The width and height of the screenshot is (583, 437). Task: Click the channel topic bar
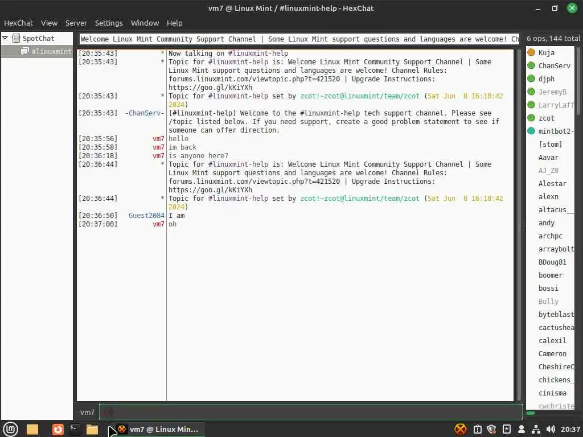click(299, 39)
